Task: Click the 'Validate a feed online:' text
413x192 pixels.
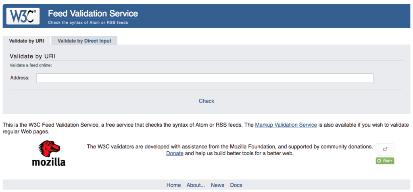Action: [31, 65]
